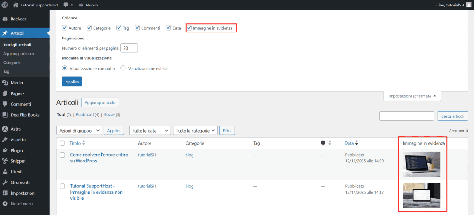
Task: Click the Impostazioni settings icon
Action: pos(5,193)
